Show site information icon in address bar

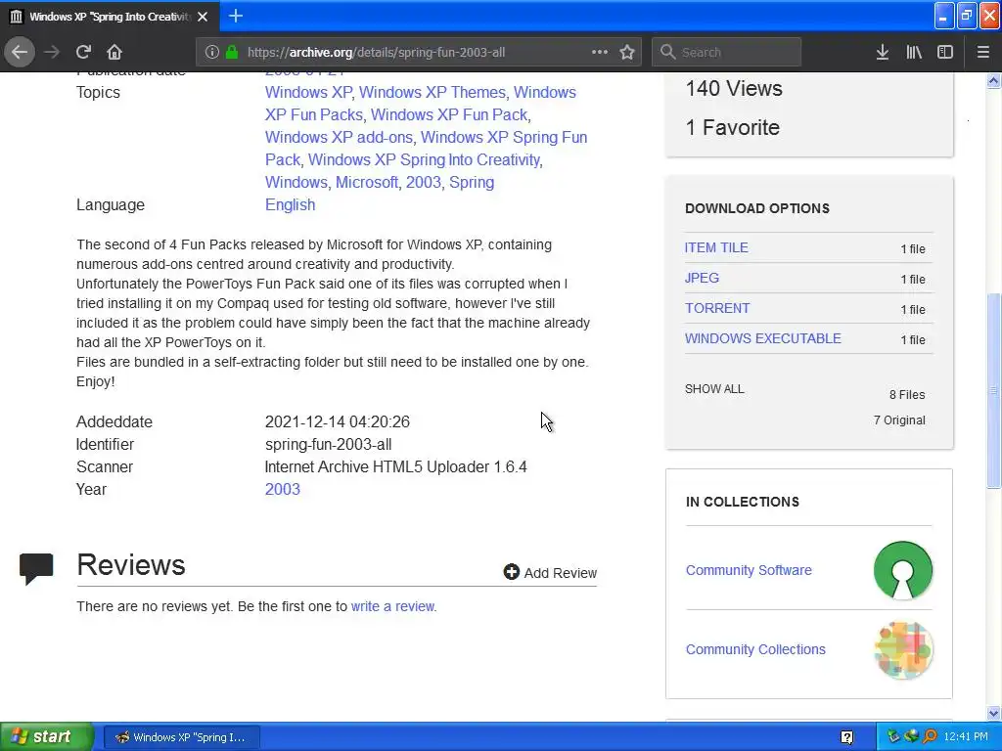coord(211,53)
